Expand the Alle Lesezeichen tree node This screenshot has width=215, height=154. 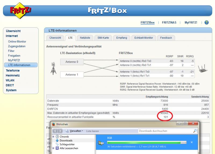point(53,148)
